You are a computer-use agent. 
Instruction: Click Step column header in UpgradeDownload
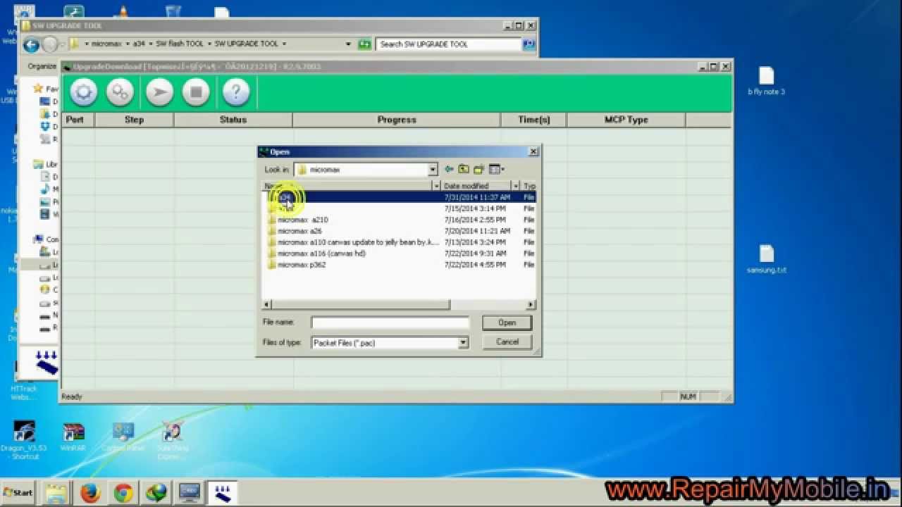[x=134, y=120]
